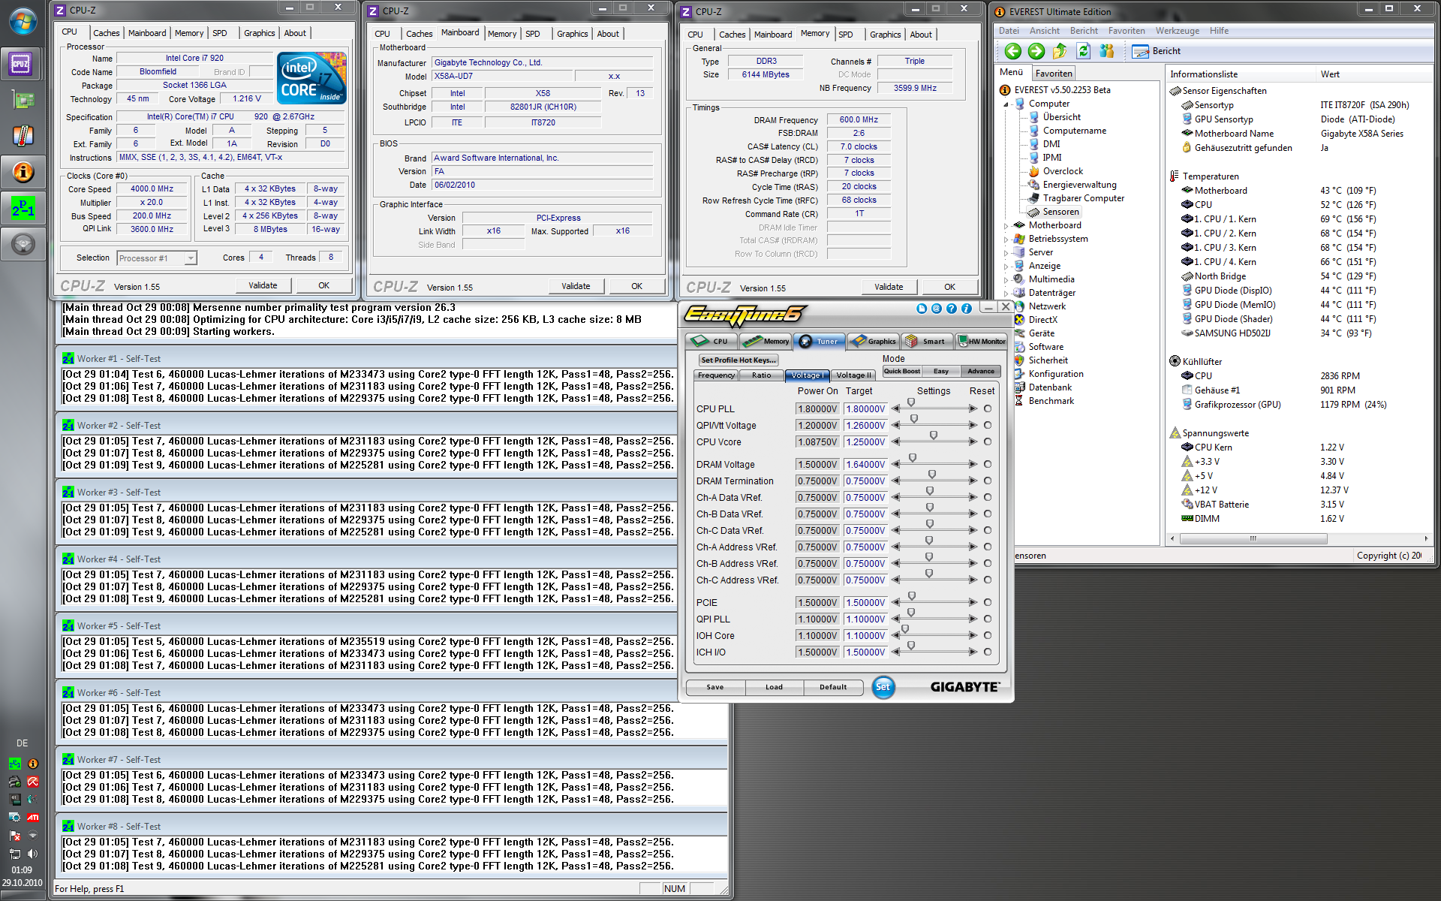Expand Motherboard tree node in EVEREST

[x=1006, y=225]
